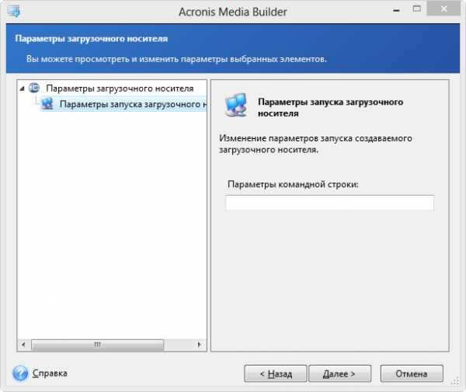This screenshot has height=392, width=466.
Task: Click the tree panel left scroll arrow
Action: (x=23, y=343)
